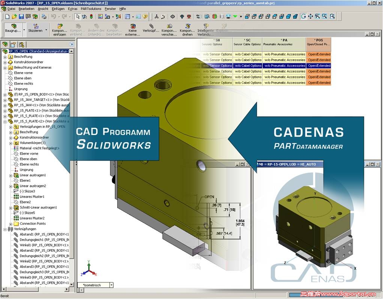Collapse the feature tree panel with the chevron button

72,45
